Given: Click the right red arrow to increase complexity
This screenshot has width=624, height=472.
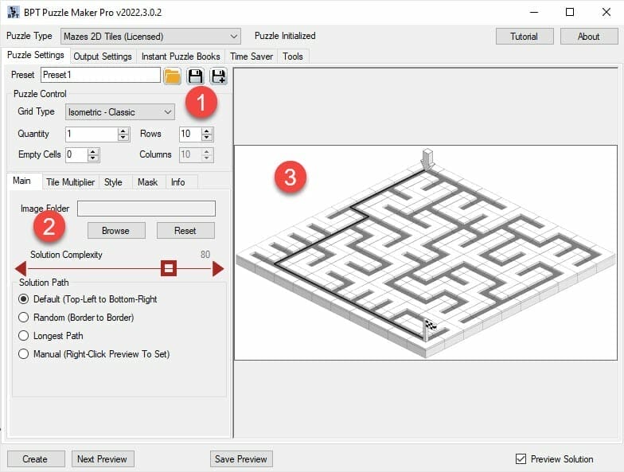Looking at the screenshot, I should click(x=218, y=269).
